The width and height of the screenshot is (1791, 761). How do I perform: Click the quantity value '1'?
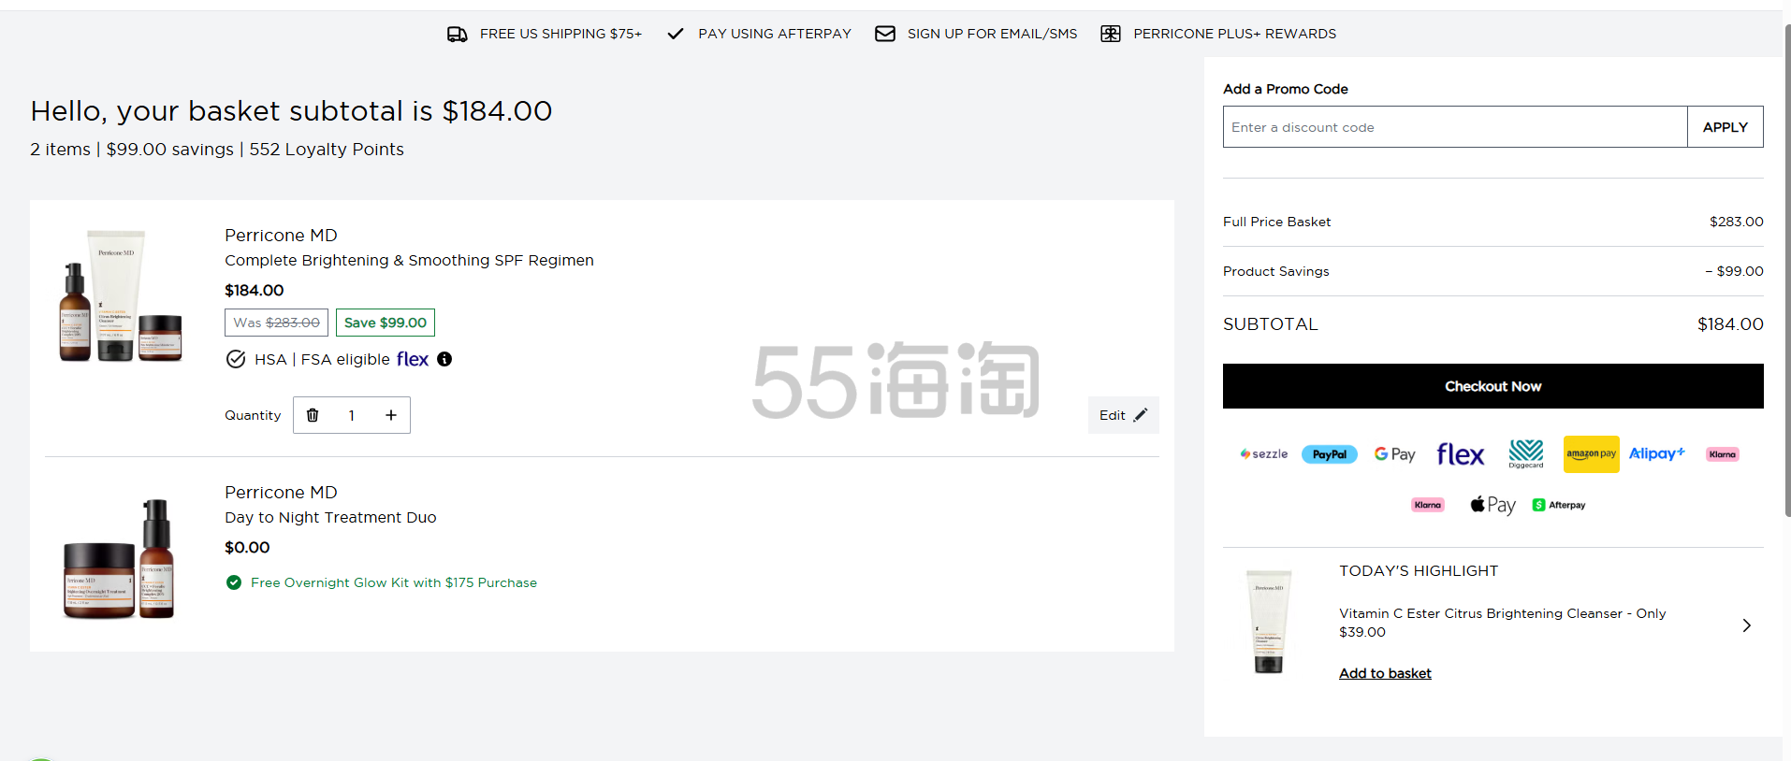[x=352, y=415]
